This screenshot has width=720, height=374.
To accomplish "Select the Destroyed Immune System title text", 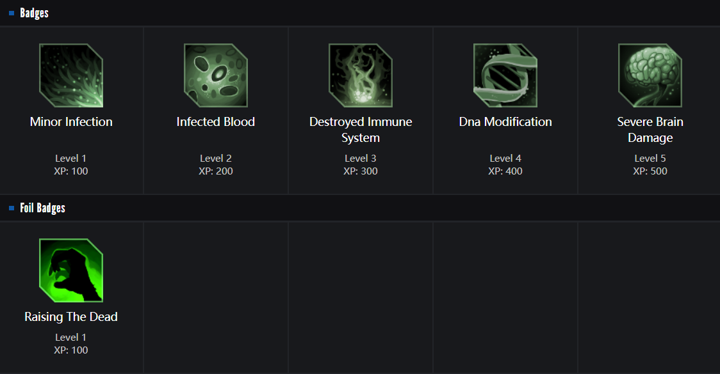I will [x=361, y=130].
